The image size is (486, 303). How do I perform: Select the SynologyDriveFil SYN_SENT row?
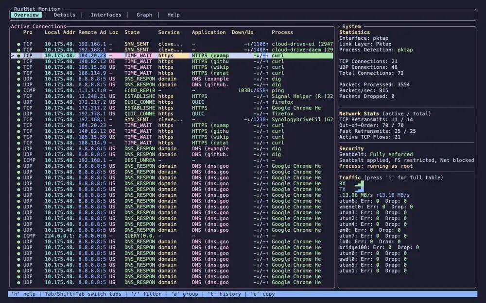click(x=173, y=120)
